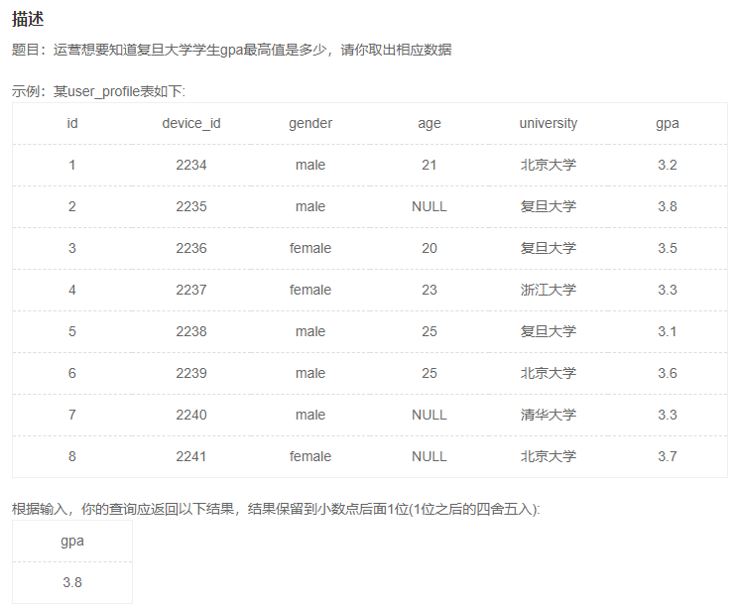The width and height of the screenshot is (737, 606).
Task: Select the gpa header in user_profile table
Action: coord(668,124)
